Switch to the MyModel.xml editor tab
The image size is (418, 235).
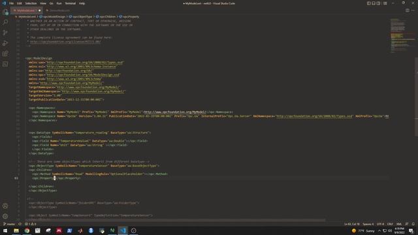click(x=26, y=10)
